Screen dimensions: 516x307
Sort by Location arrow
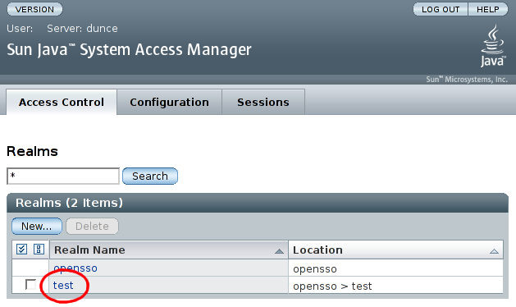point(494,251)
